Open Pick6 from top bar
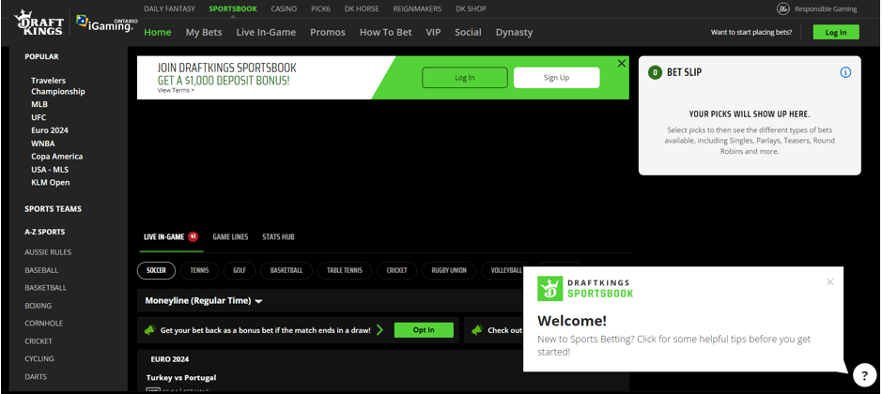The height and width of the screenshot is (394, 882). pyautogui.click(x=320, y=9)
